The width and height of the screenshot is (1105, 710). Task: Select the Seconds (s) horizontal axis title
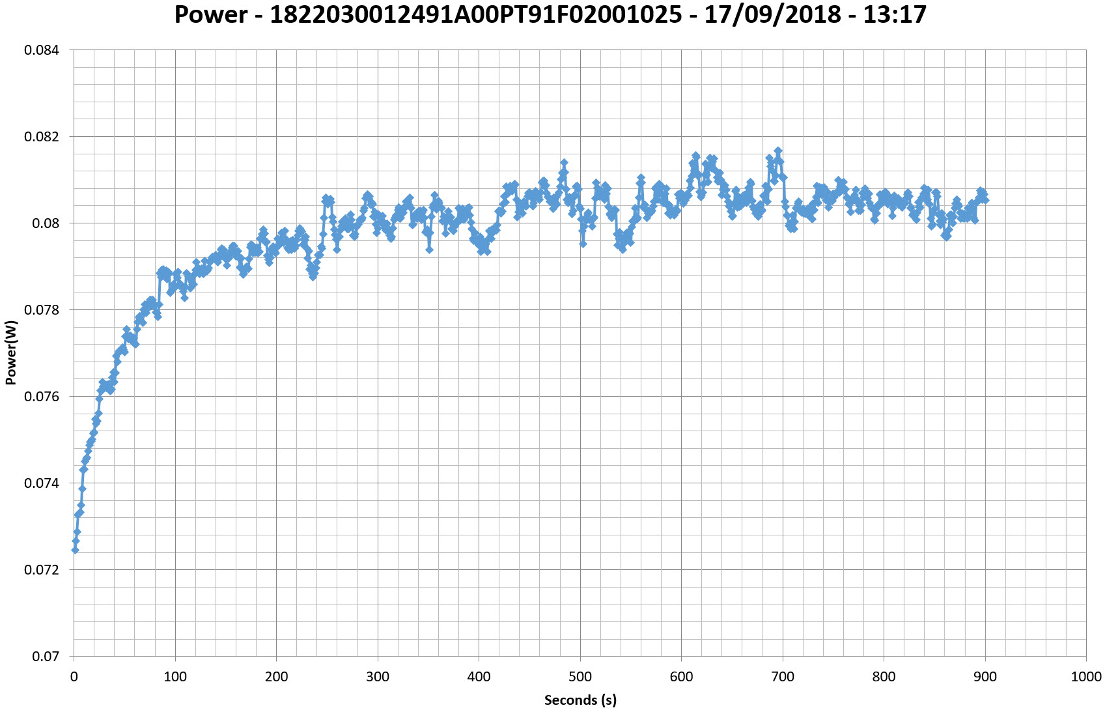580,700
